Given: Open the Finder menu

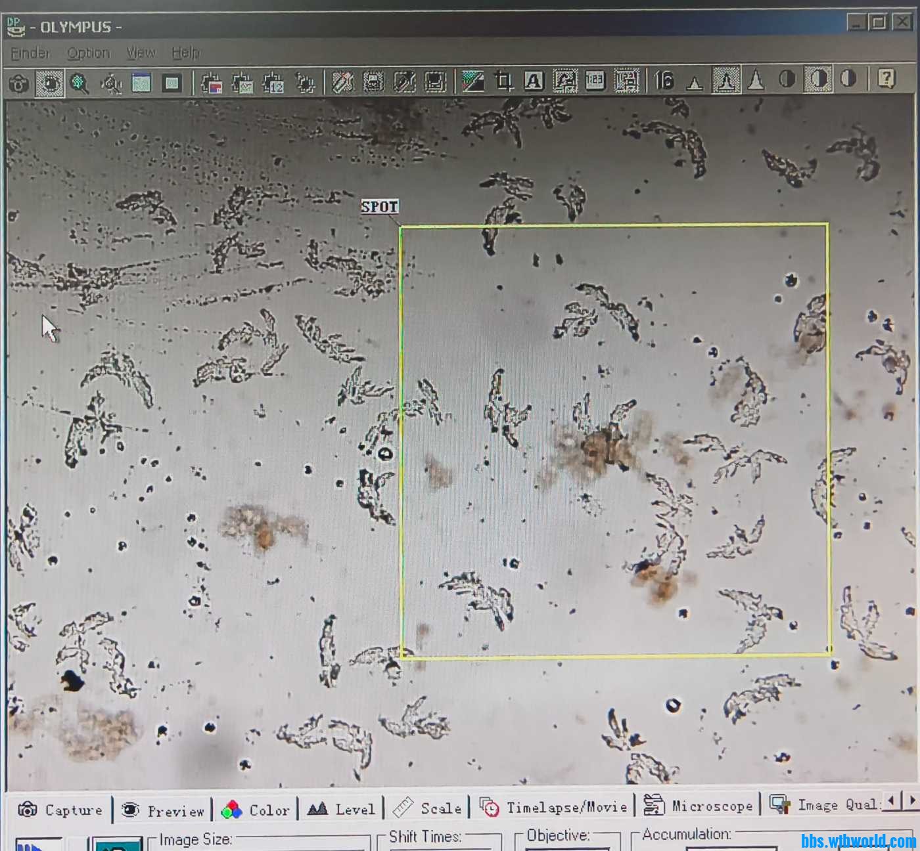Looking at the screenshot, I should (x=30, y=53).
